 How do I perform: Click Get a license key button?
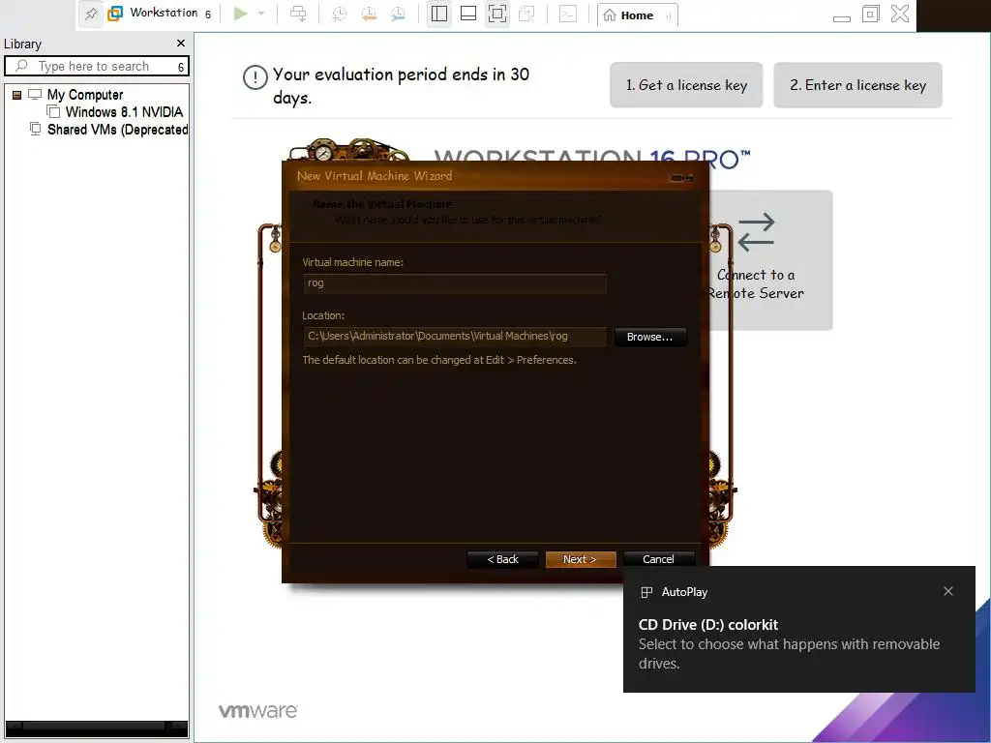point(686,85)
